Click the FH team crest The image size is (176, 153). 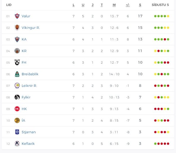pyautogui.click(x=17, y=62)
